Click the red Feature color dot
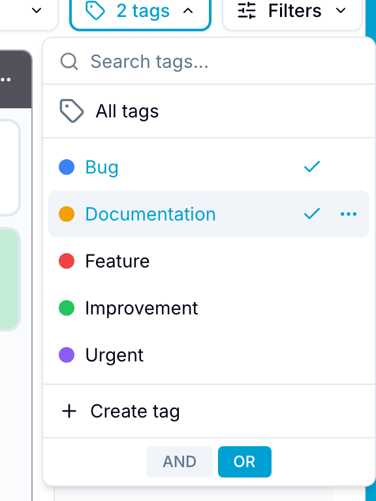Viewport: 376px width, 501px height. click(67, 261)
